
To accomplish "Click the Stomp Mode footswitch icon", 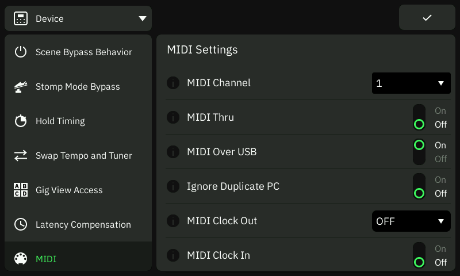I will click(x=21, y=87).
